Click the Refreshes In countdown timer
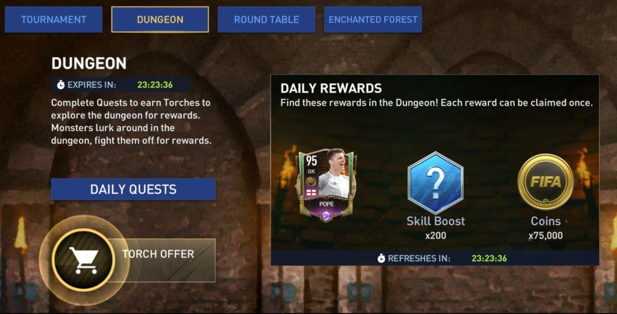 click(489, 259)
